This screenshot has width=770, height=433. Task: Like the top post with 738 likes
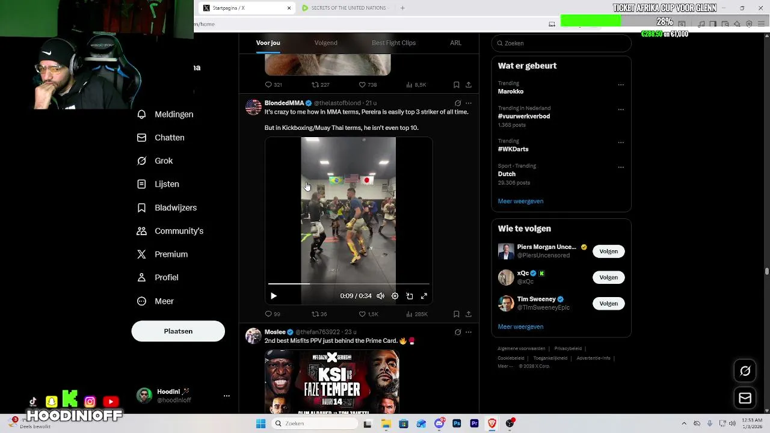(x=368, y=85)
